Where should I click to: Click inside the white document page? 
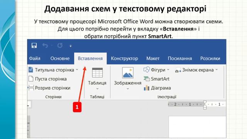(197, 127)
